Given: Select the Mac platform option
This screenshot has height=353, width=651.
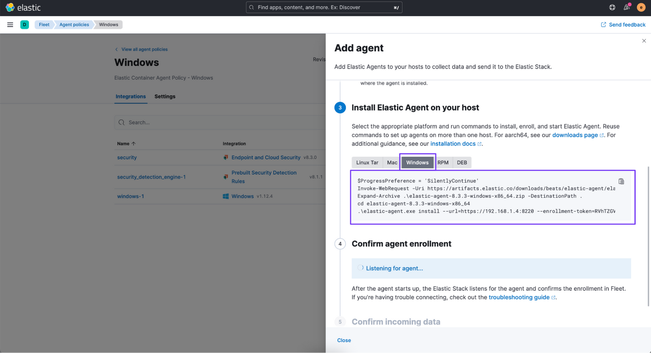Looking at the screenshot, I should [x=392, y=163].
